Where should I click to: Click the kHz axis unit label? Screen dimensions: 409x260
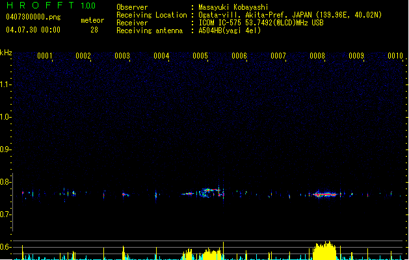click(6, 53)
